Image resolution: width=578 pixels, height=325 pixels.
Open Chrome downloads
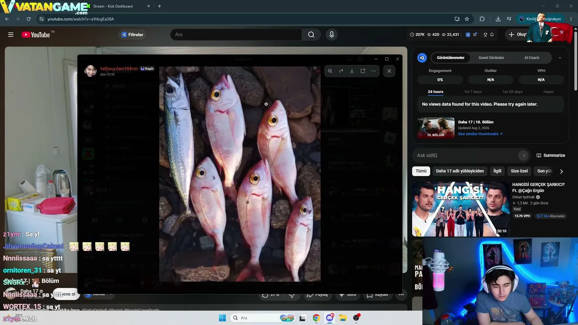coord(498,19)
